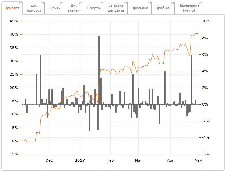Open the Эквити tab
226x172 pixels.
pos(54,8)
